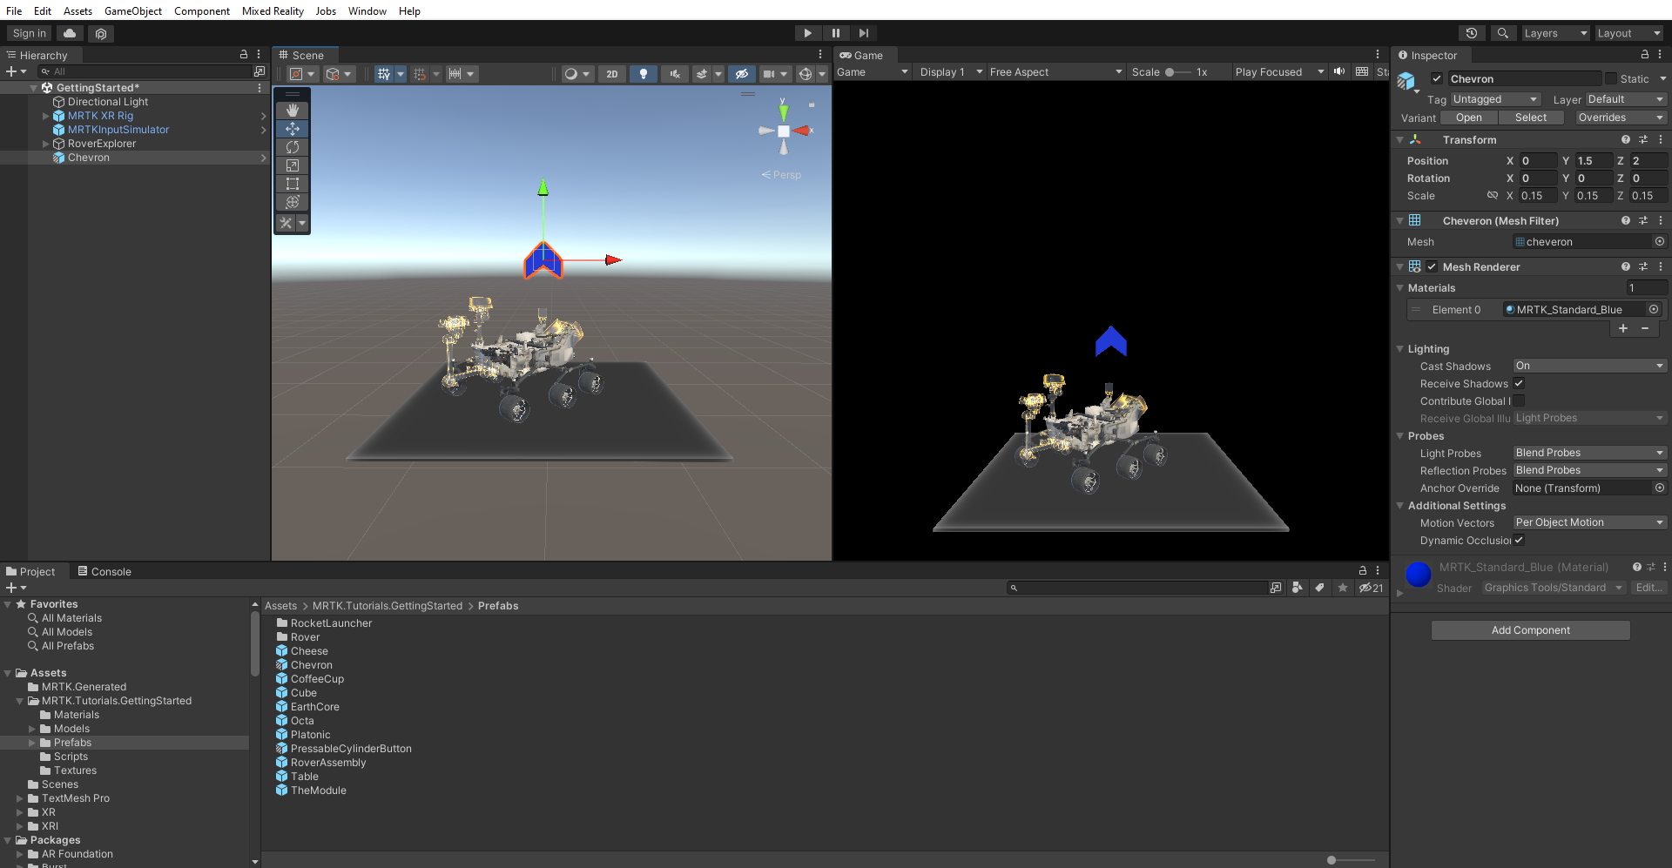Toggle Mesh Renderer enabled checkbox

click(x=1432, y=266)
